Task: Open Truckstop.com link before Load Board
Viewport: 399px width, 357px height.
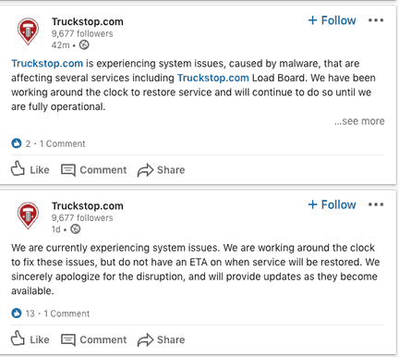Action: click(213, 78)
